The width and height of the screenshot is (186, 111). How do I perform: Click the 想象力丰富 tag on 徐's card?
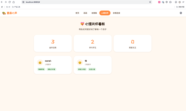pos(82,69)
